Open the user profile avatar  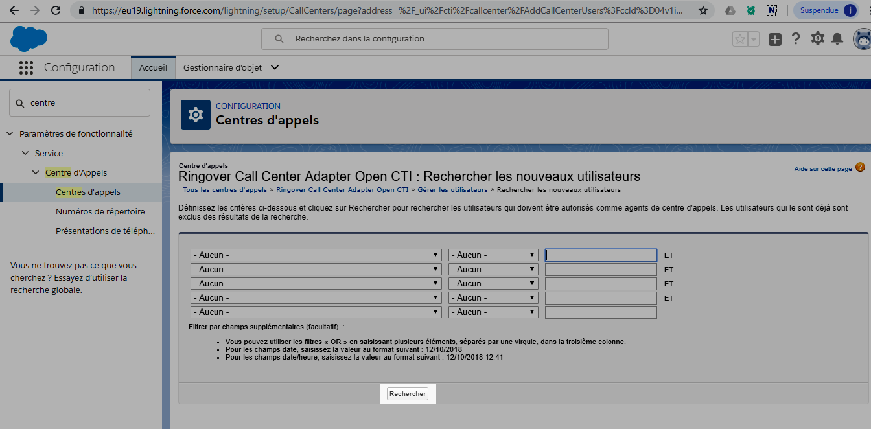coord(862,39)
